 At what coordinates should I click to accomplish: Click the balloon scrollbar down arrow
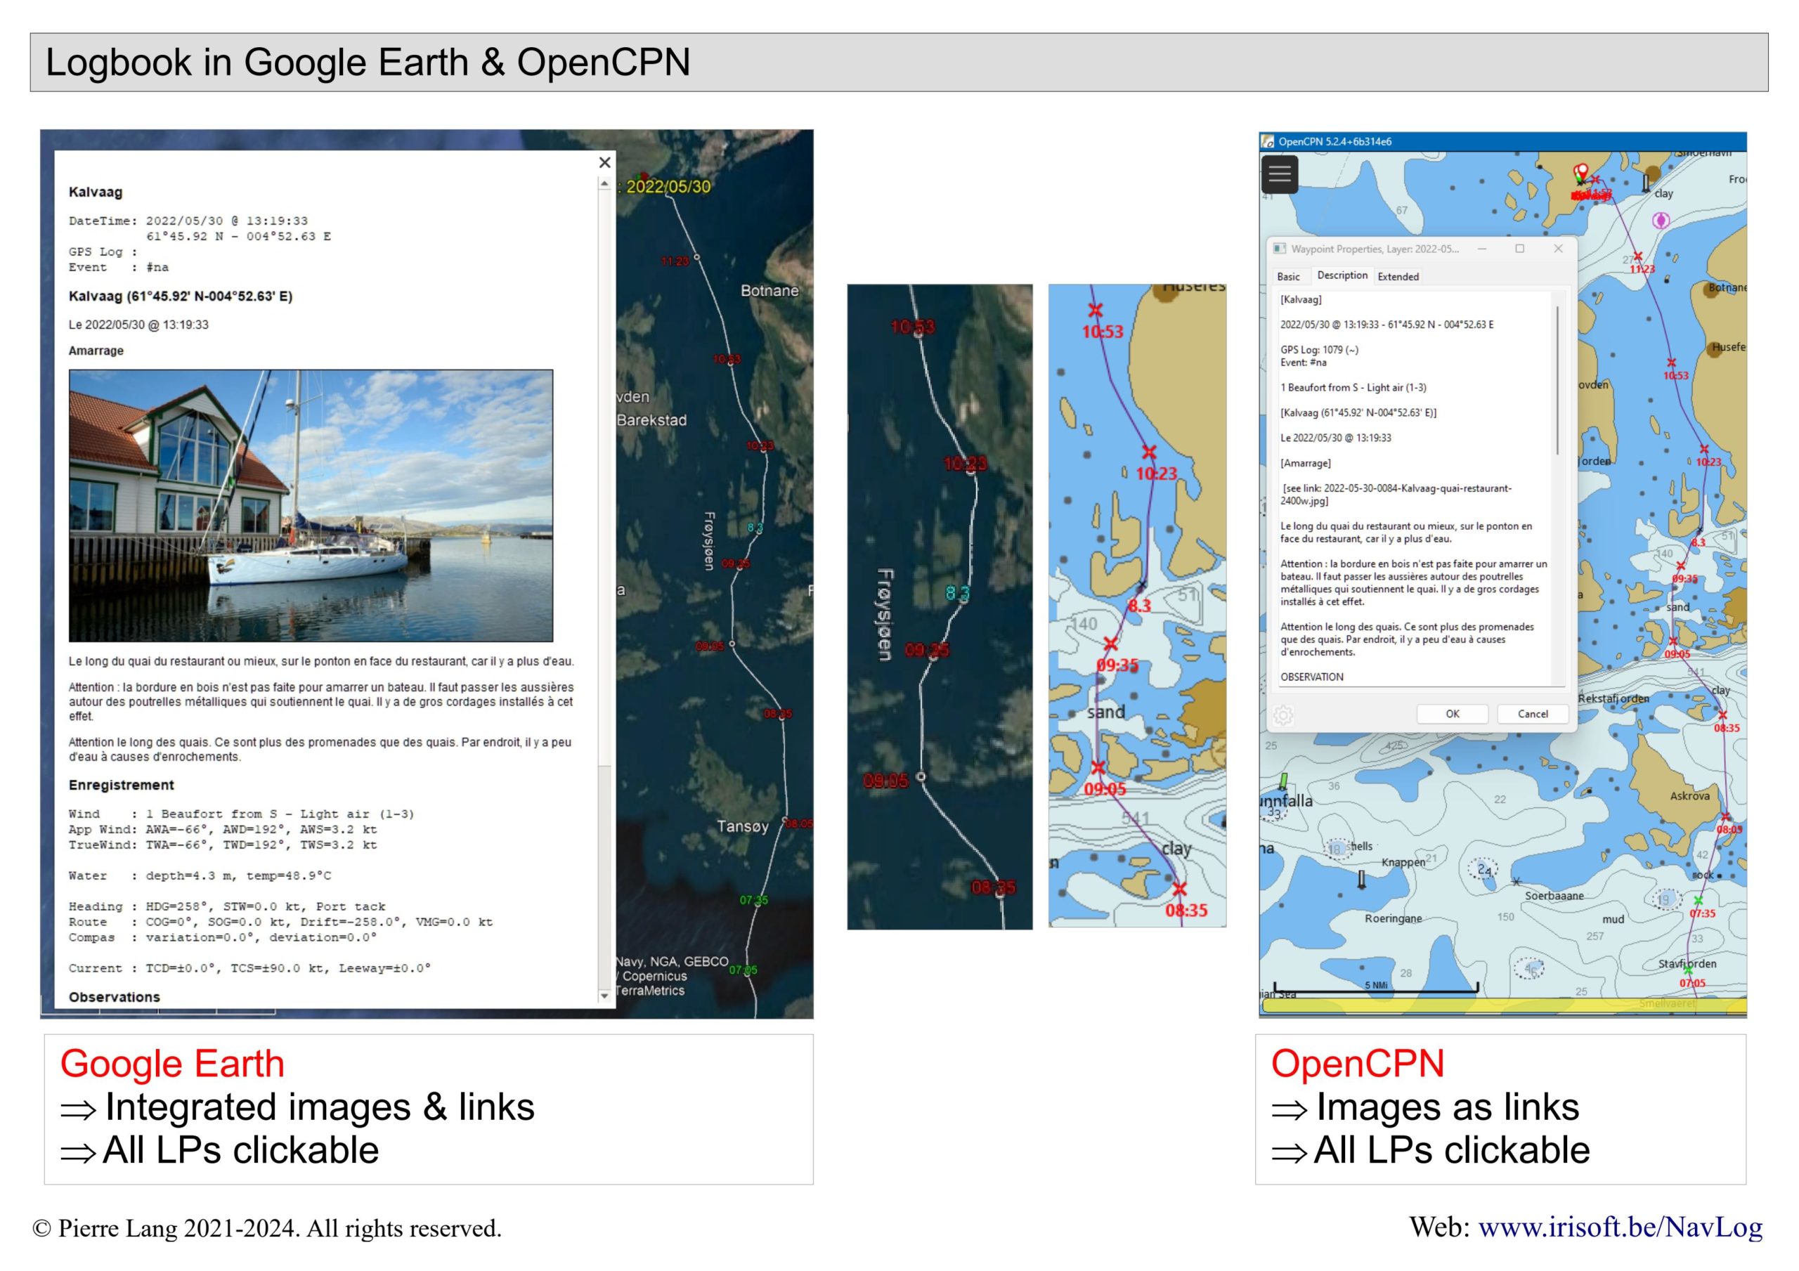pos(604,996)
